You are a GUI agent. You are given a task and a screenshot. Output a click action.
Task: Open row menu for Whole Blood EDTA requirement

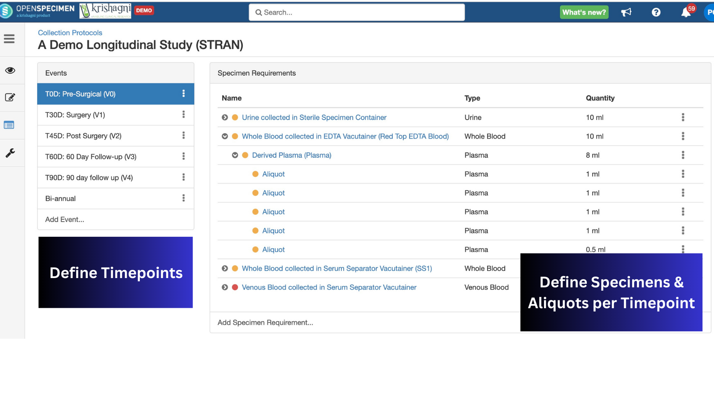point(683,136)
